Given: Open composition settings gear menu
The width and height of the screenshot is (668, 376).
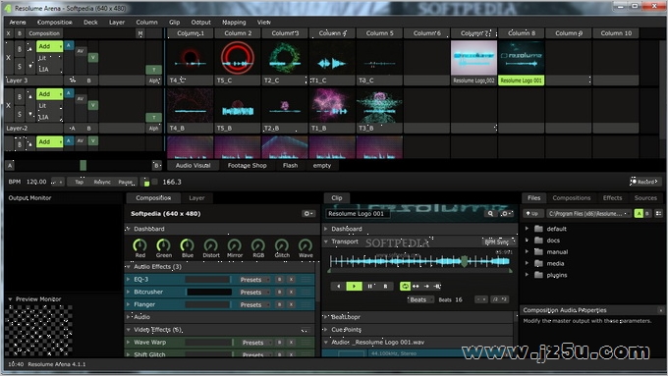Looking at the screenshot, I should coord(308,214).
